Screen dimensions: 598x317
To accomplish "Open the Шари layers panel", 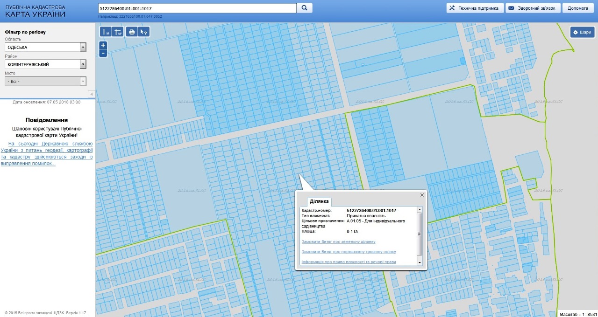I will (x=582, y=32).
